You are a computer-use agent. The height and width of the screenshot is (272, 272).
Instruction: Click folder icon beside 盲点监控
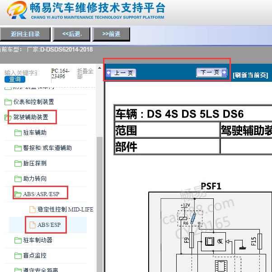[18, 256]
